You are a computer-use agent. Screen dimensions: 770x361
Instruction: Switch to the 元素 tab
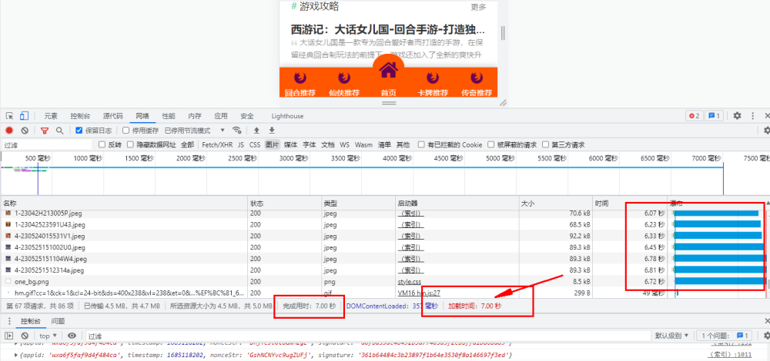click(x=51, y=116)
